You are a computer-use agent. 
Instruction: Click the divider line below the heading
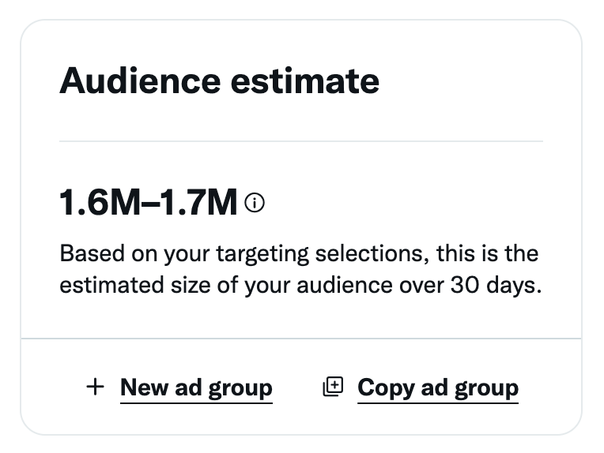300,141
